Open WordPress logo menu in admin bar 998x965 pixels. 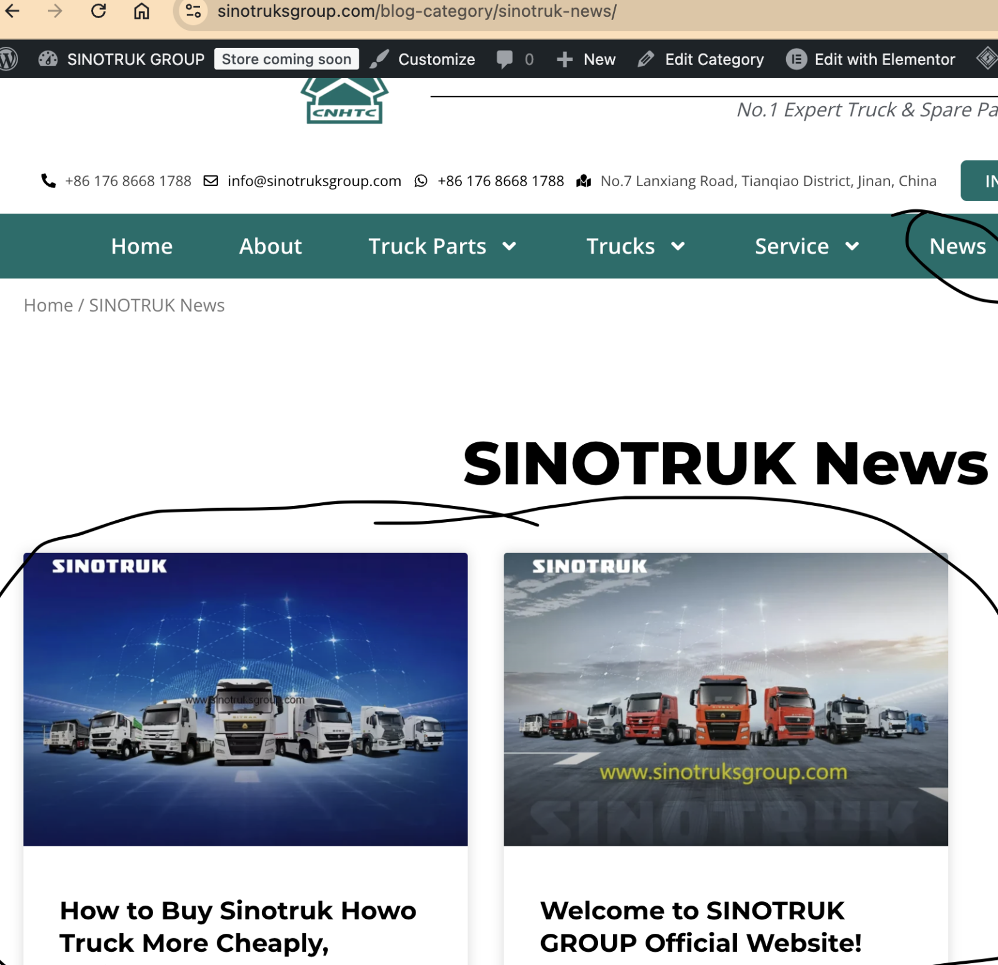click(x=9, y=59)
